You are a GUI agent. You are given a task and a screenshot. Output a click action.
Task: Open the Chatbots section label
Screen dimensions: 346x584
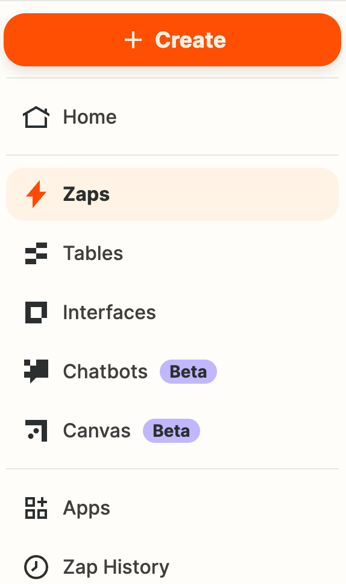(105, 371)
